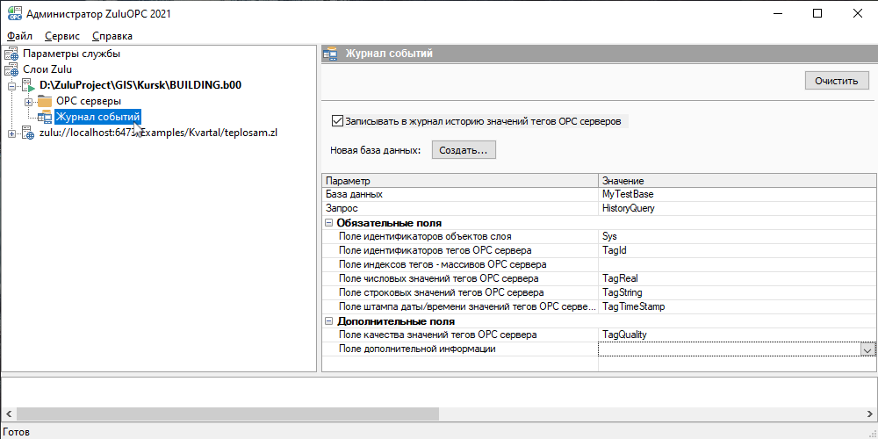Click the service parameters icon in the tree
Screen dimensions: 878x439
click(11, 54)
